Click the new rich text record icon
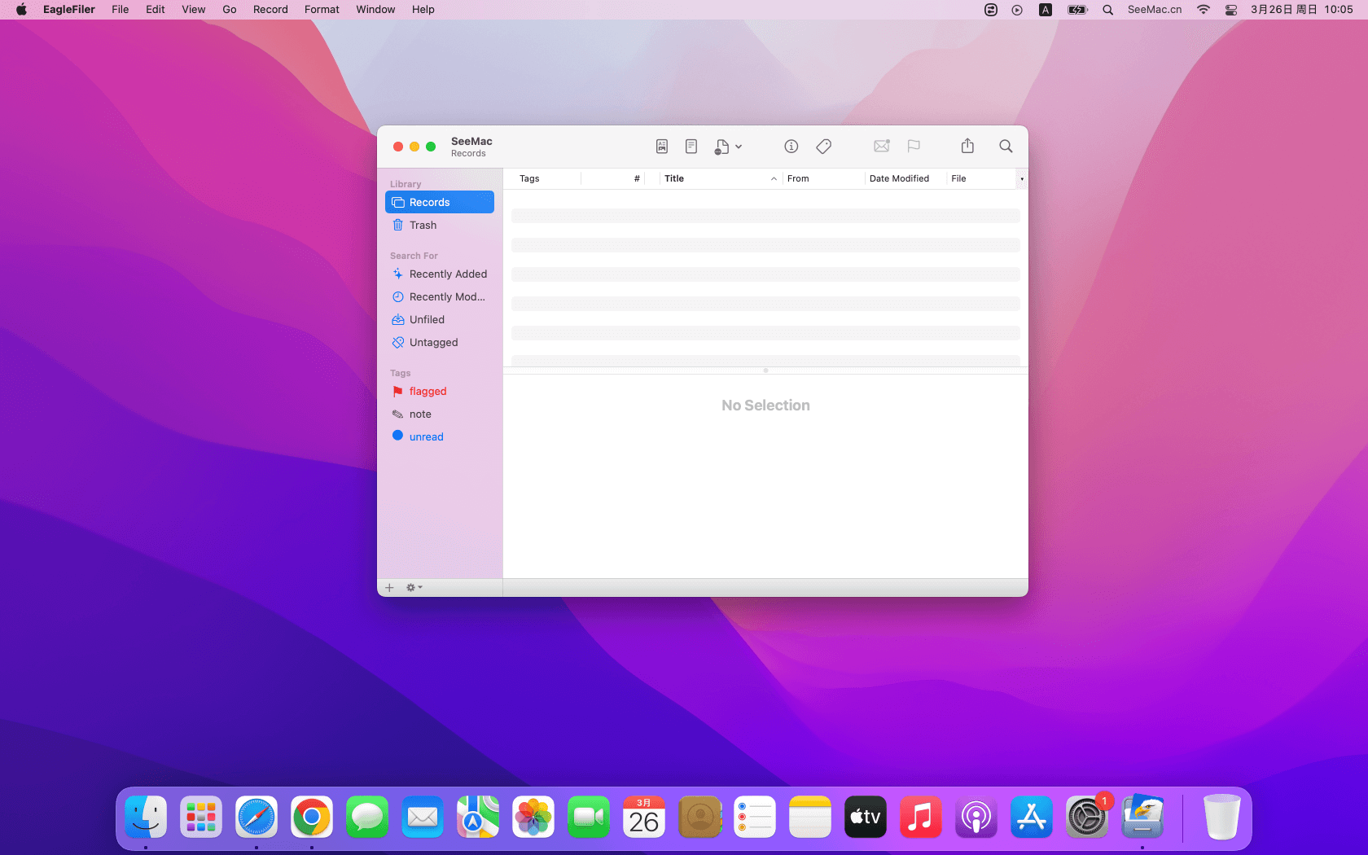1368x855 pixels. coord(662,147)
